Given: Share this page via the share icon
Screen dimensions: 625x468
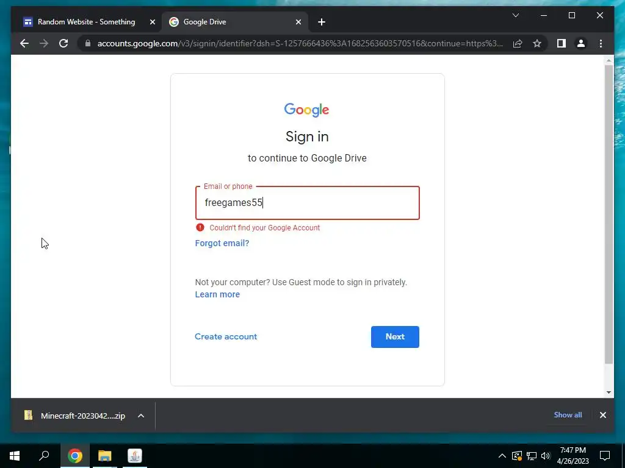Looking at the screenshot, I should point(518,43).
